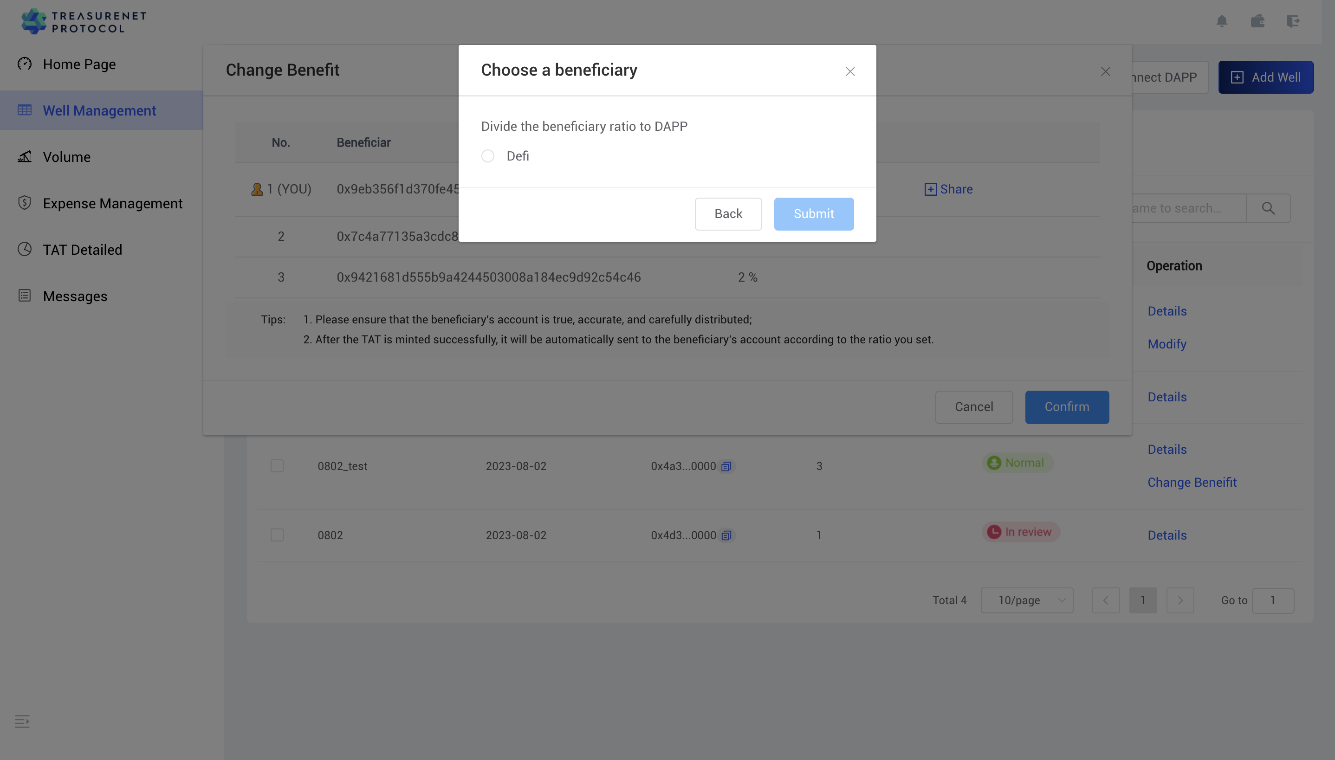Image resolution: width=1335 pixels, height=760 pixels.
Task: Collapse the sidebar with bottom menu icon
Action: (22, 721)
